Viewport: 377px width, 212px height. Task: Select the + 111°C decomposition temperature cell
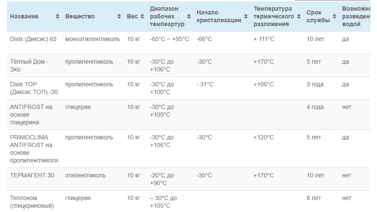click(x=264, y=39)
